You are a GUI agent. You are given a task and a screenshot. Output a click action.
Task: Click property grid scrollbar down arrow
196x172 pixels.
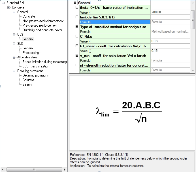pos(193,71)
